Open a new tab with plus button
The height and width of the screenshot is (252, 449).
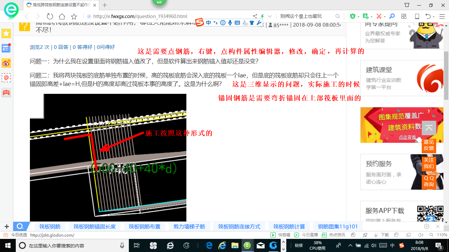coord(105,5)
